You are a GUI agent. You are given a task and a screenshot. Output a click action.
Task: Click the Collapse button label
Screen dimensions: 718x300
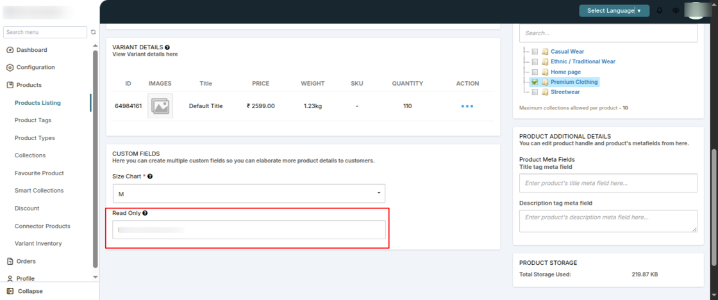pos(30,291)
